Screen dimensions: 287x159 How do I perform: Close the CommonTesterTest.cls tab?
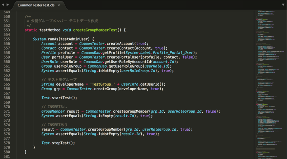(x=59, y=5)
